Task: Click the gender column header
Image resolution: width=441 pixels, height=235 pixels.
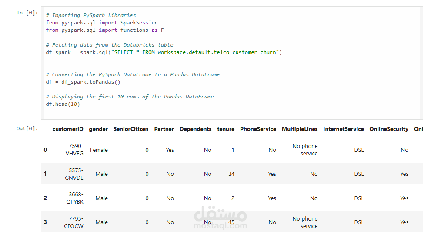Action: tap(98, 129)
